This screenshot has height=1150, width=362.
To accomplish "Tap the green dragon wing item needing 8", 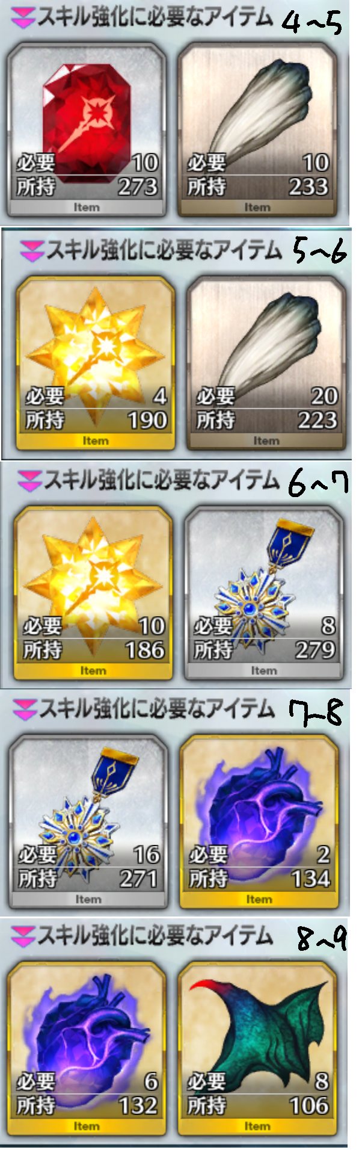I will coord(257,1048).
